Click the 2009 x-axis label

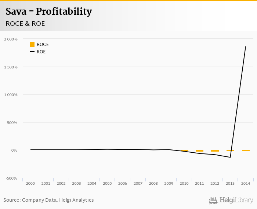169,183
